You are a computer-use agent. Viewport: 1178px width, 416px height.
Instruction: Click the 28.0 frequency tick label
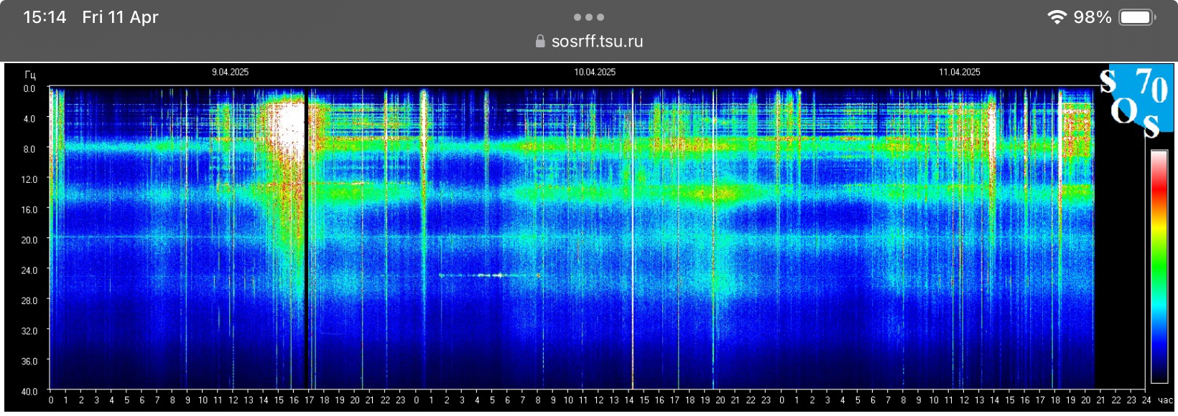point(29,301)
